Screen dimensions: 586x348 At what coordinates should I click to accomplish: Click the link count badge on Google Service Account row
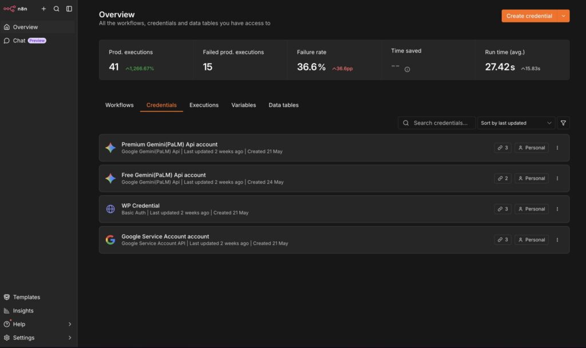point(502,240)
